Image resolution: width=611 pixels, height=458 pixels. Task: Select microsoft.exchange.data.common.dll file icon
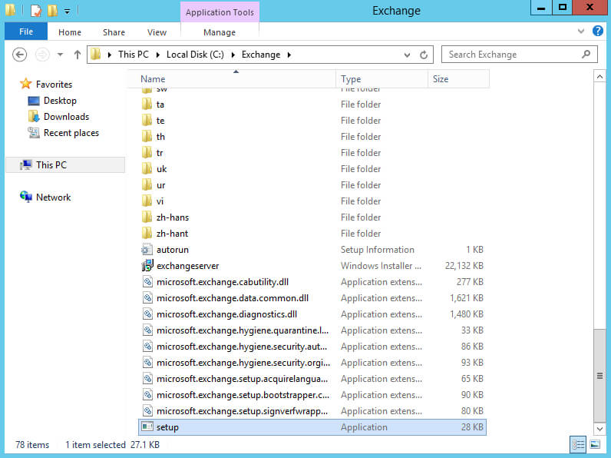pyautogui.click(x=147, y=298)
